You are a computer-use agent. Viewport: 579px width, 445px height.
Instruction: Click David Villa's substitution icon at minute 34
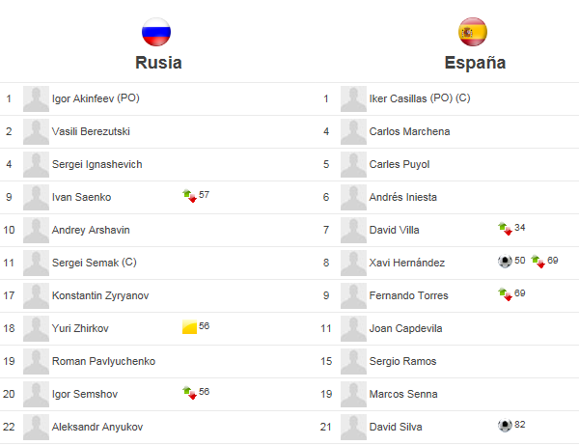[x=505, y=229]
